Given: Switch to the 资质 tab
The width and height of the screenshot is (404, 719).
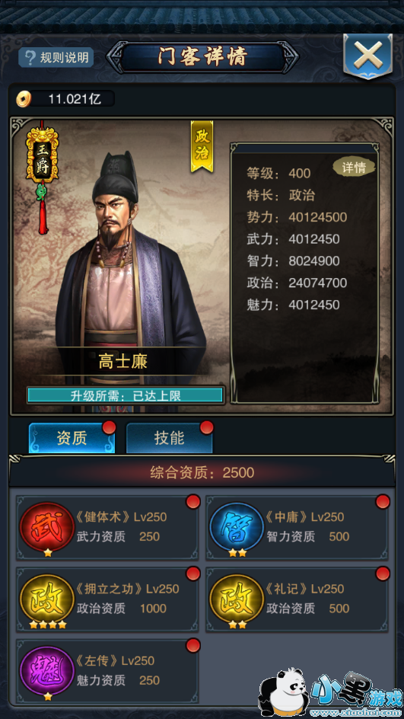Looking at the screenshot, I should click(72, 439).
